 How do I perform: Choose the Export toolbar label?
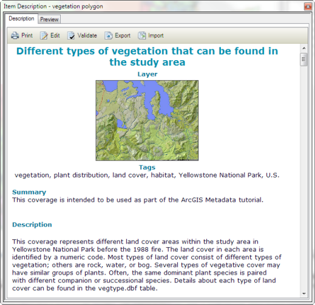(123, 36)
